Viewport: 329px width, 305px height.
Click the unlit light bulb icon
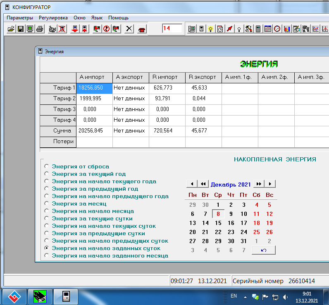click(x=239, y=29)
